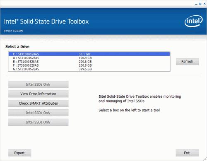Select the E: ST31000528AS drive row
The image size is (207, 161).
(89, 62)
